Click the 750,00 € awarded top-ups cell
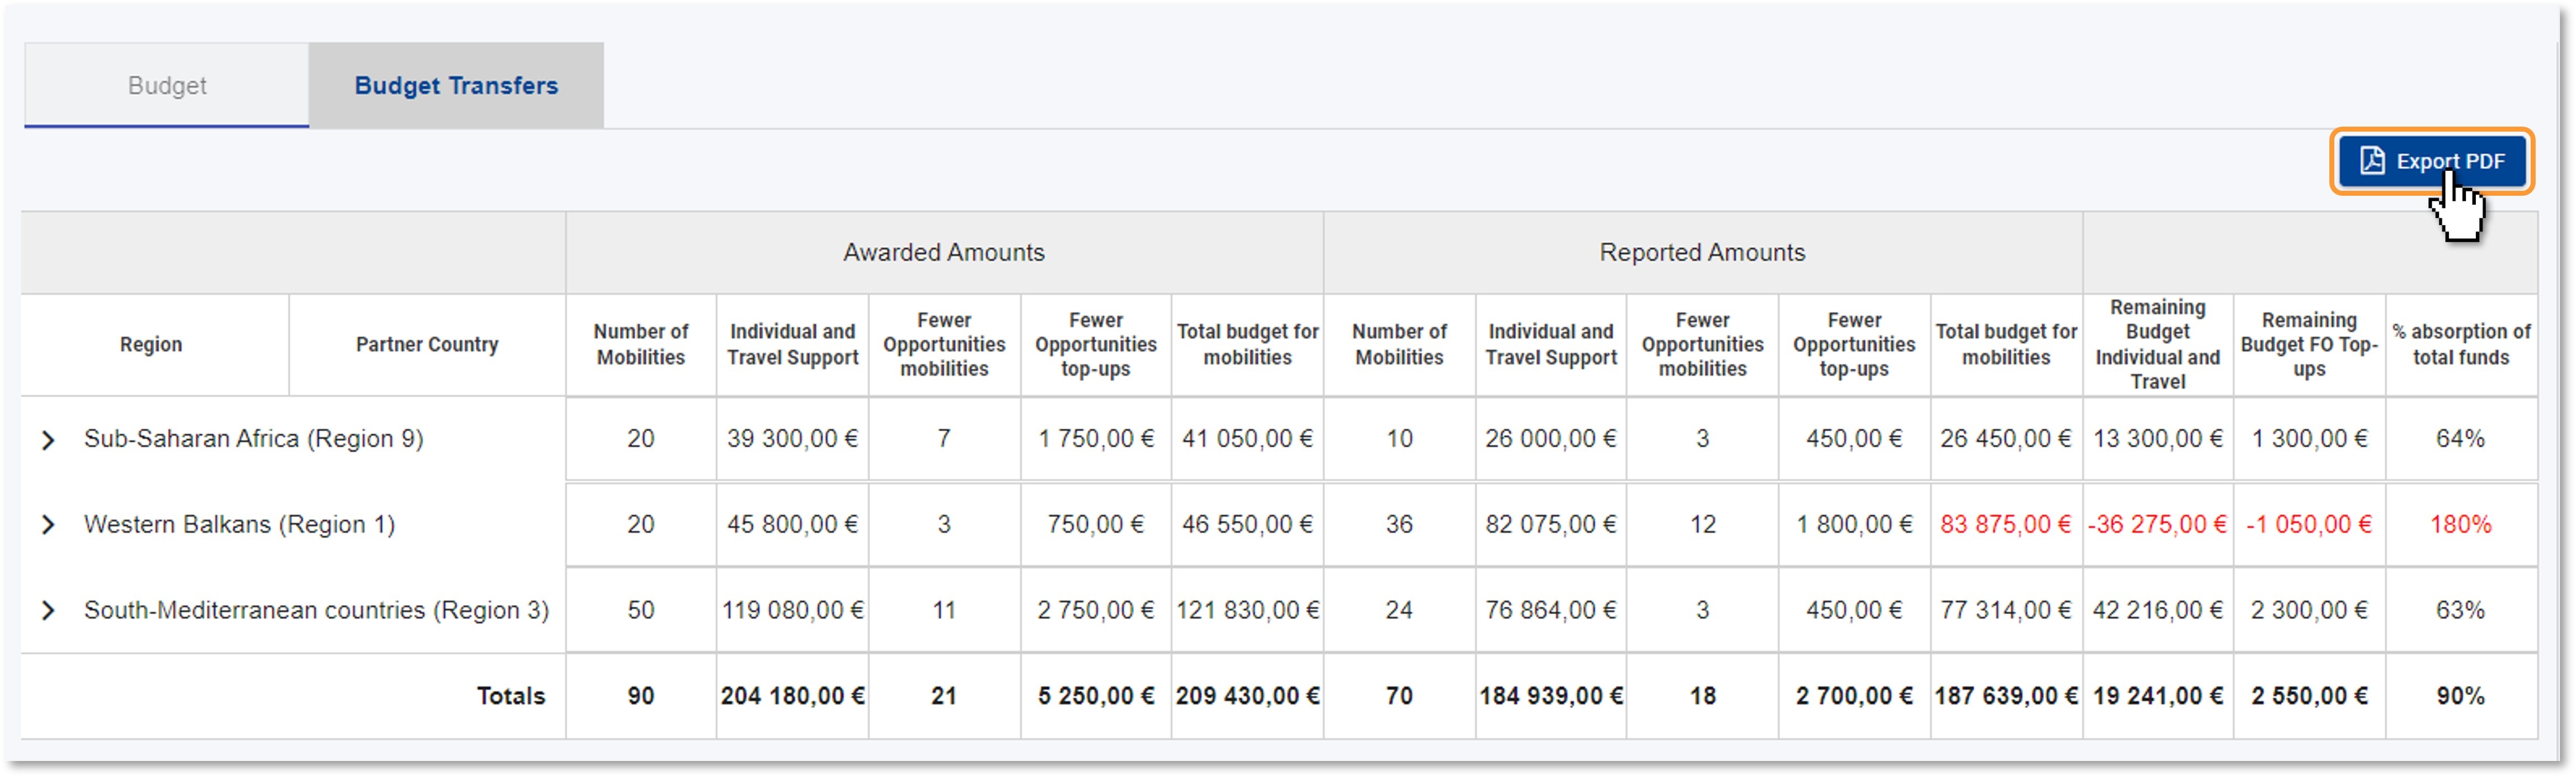 point(1095,525)
